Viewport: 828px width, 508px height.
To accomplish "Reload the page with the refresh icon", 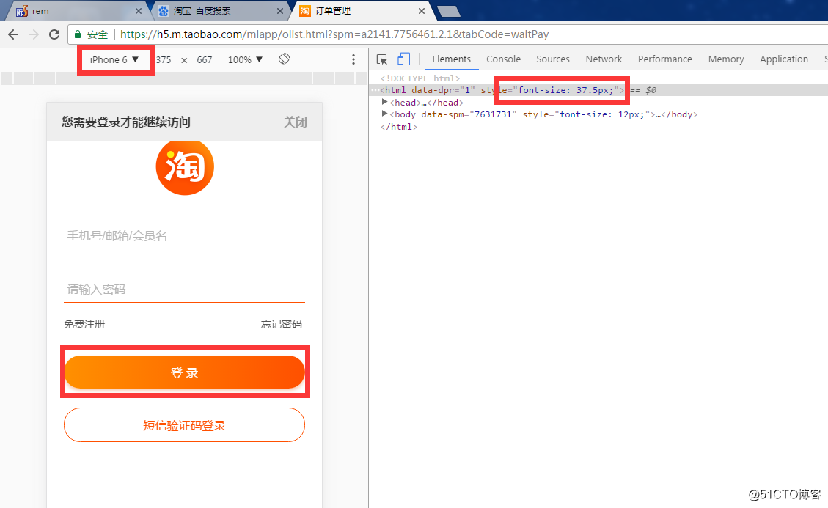I will (54, 34).
